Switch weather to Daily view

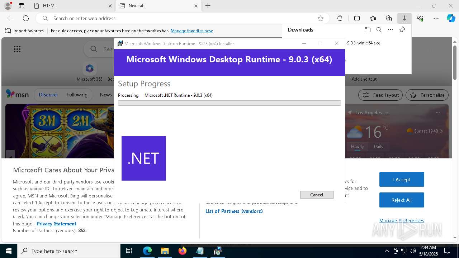[379, 146]
